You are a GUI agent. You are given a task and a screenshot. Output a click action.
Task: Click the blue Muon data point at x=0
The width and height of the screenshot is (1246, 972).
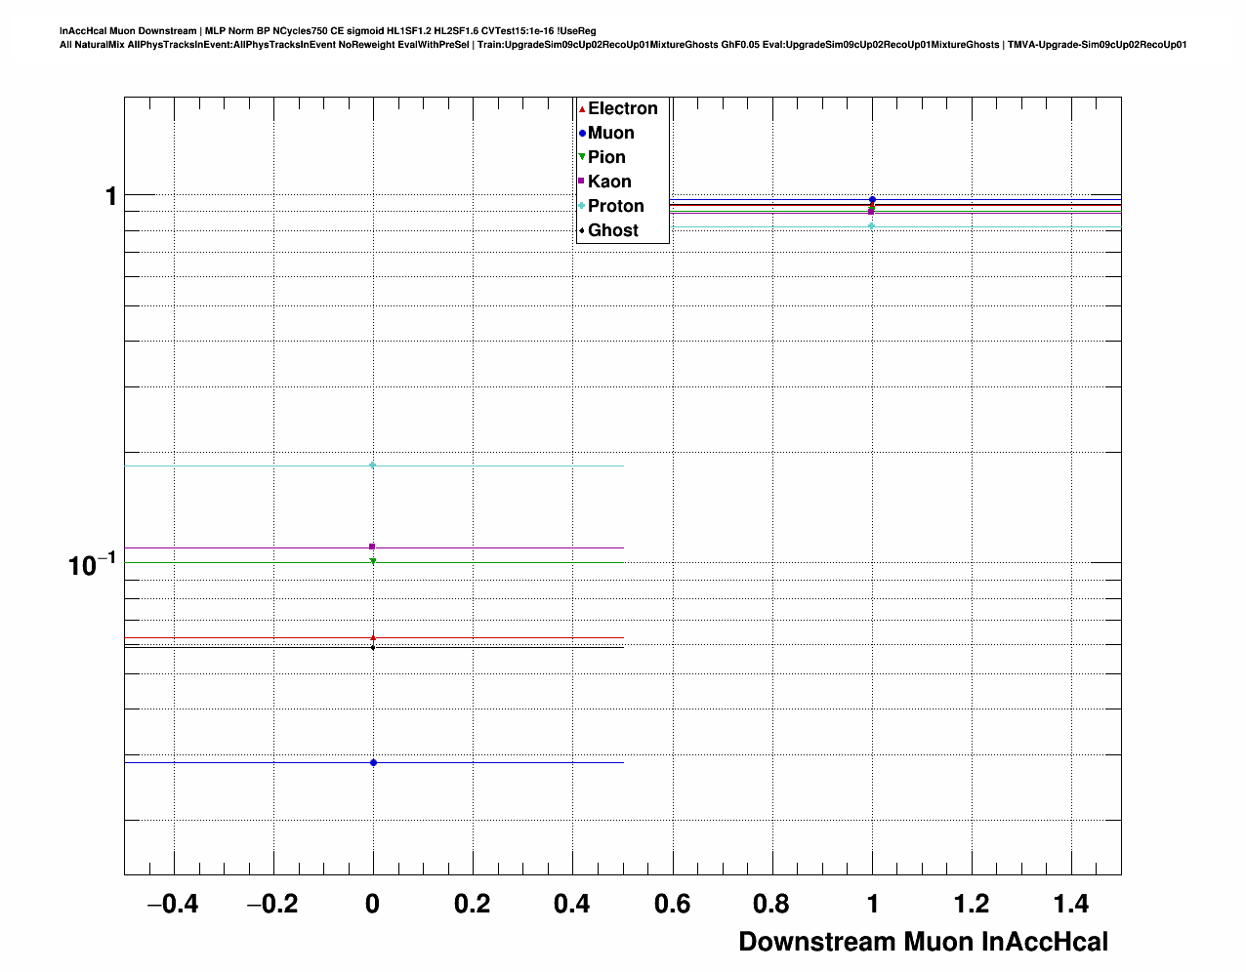(373, 762)
